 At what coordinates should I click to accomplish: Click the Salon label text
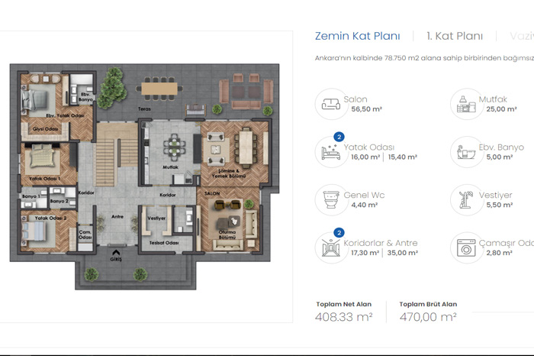click(x=355, y=99)
